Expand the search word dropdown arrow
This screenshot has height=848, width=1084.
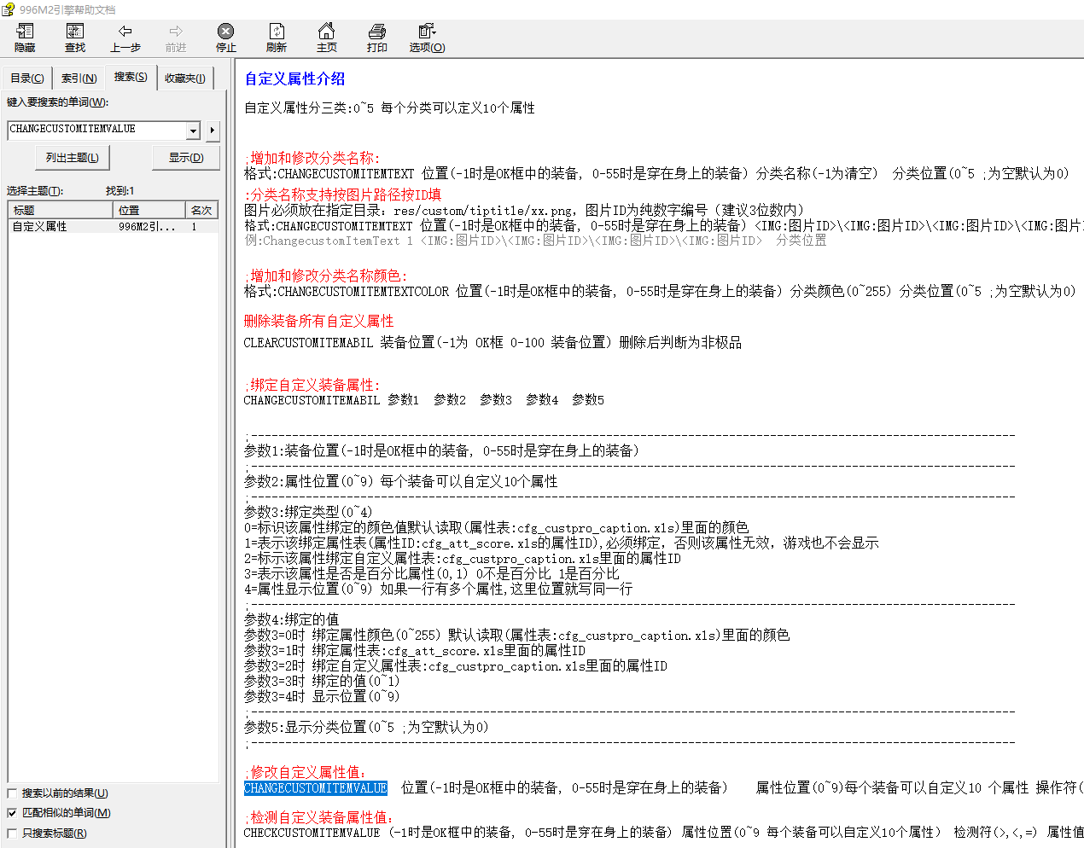(194, 131)
